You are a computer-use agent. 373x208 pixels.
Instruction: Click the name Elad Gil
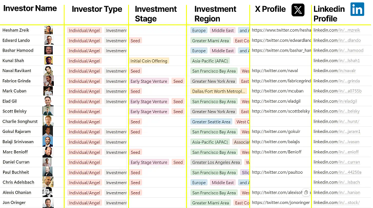point(10,101)
